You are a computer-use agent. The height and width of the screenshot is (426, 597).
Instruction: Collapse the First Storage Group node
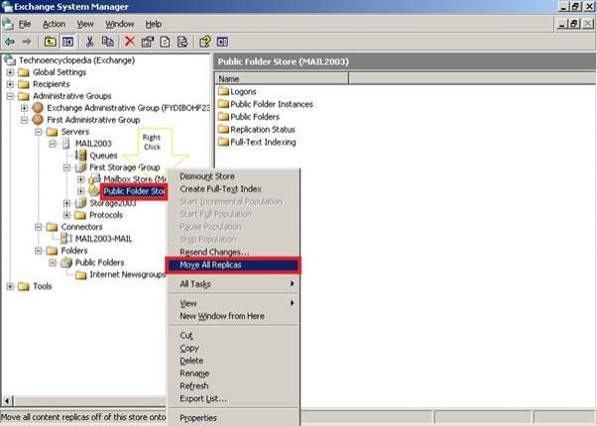coord(66,167)
